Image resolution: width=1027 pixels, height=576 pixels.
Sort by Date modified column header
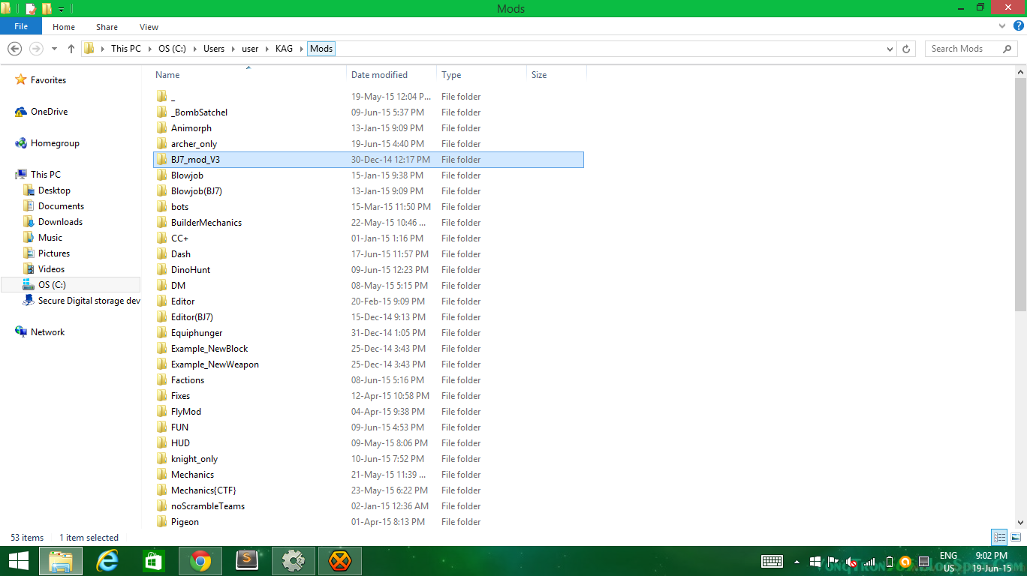[380, 75]
